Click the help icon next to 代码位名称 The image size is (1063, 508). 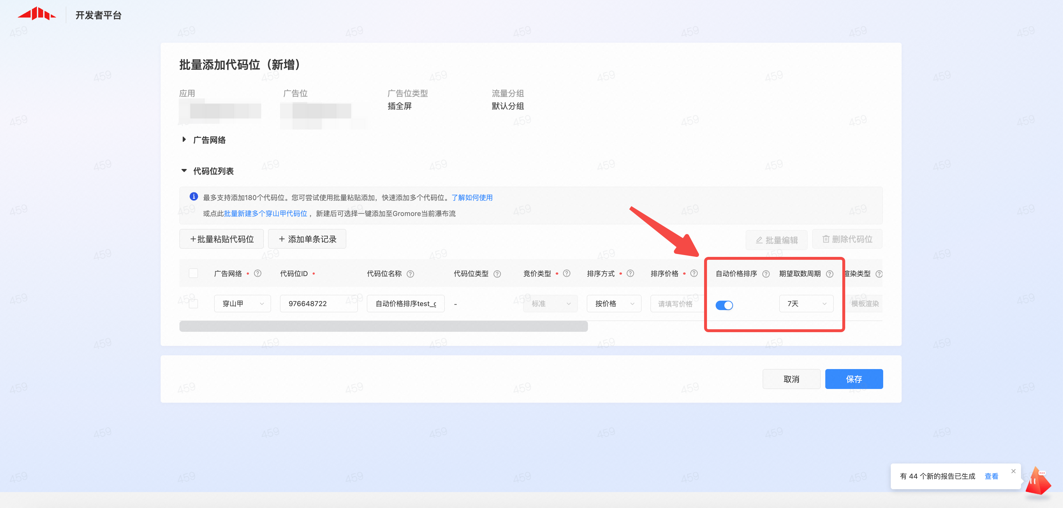click(410, 274)
